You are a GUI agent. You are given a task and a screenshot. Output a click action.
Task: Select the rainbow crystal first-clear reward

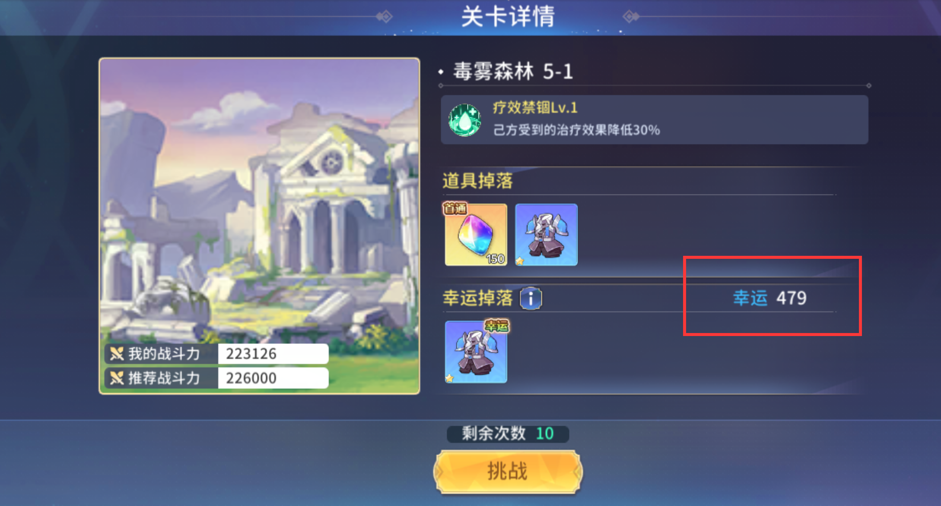[x=476, y=235]
